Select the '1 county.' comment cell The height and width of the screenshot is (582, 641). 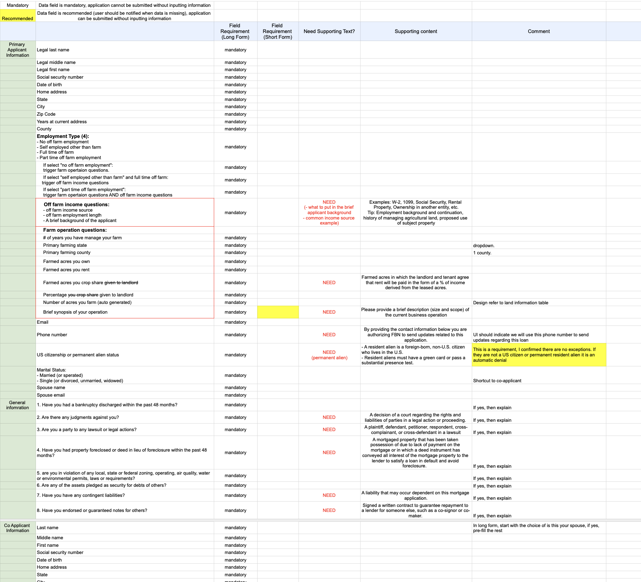(539, 253)
